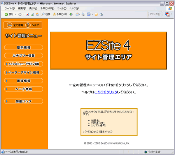Image resolution: width=175 pixels, height=155 pixels.
Task: Click the green Back (戻る) button
Action: click(9, 14)
